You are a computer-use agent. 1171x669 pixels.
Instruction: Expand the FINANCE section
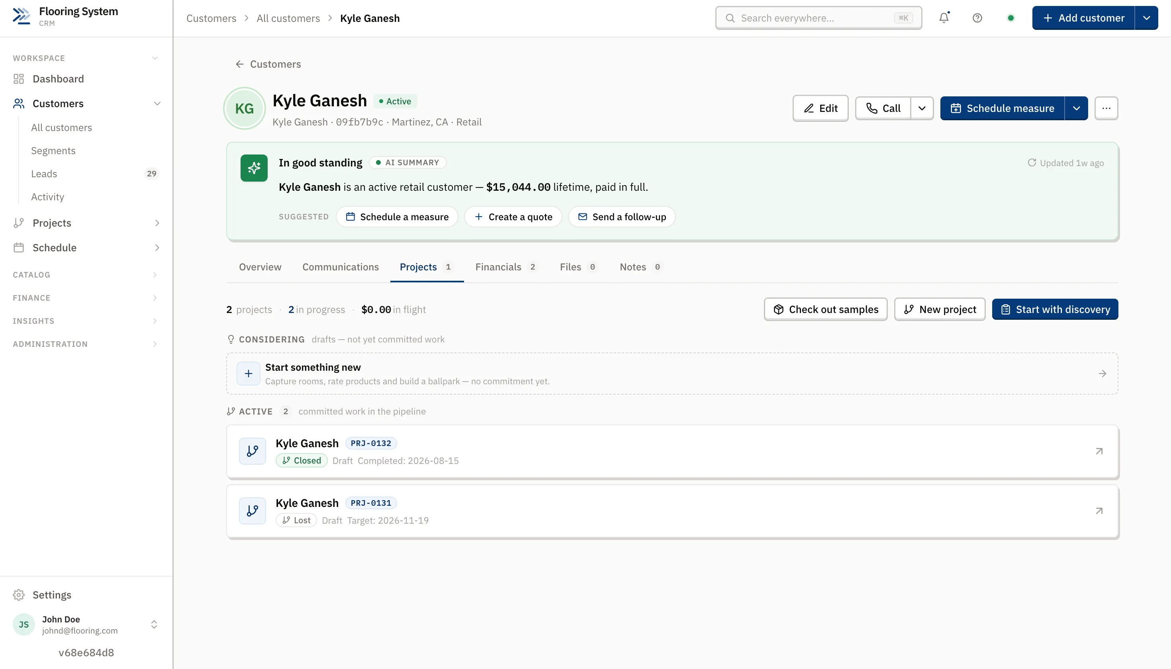click(86, 298)
